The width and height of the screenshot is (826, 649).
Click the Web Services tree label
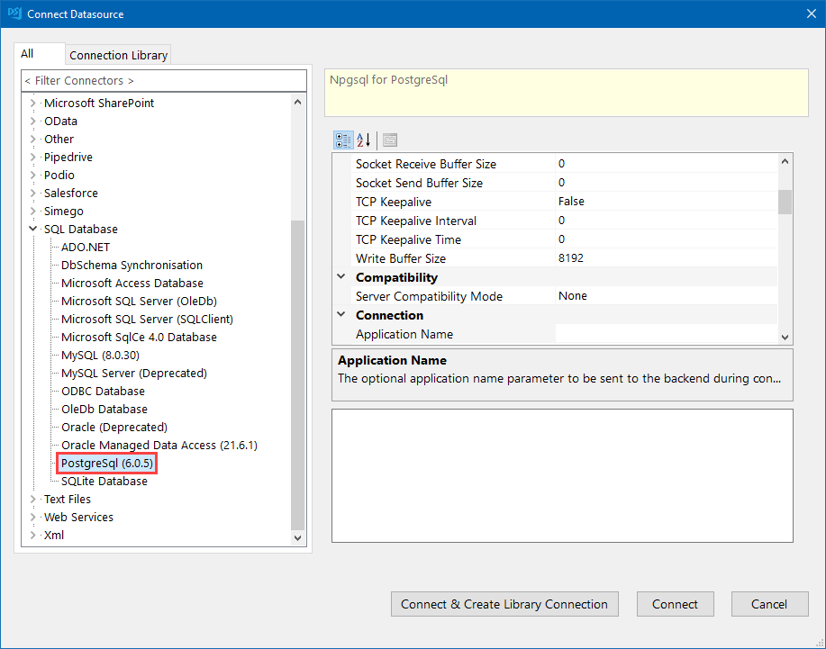point(78,517)
